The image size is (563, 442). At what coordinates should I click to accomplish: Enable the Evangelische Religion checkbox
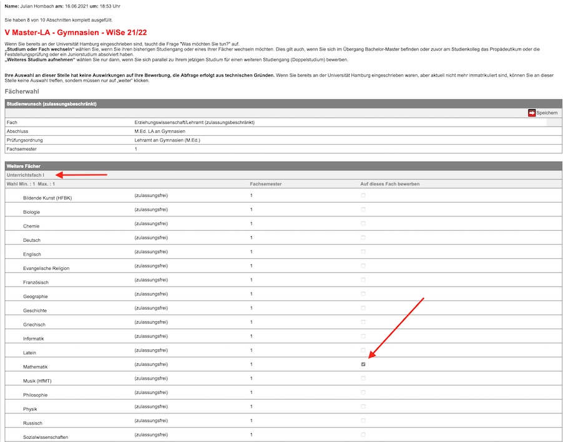(363, 266)
